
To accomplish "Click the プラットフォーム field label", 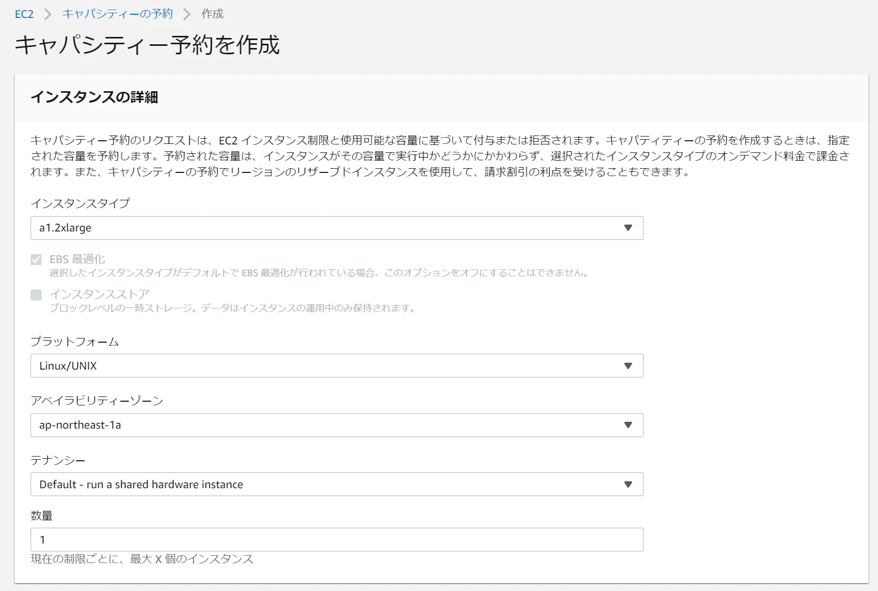I will 75,342.
